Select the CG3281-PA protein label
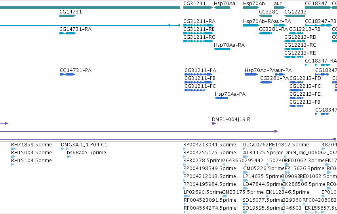Image resolution: width=337 pixels, height=214 pixels. [274, 78]
